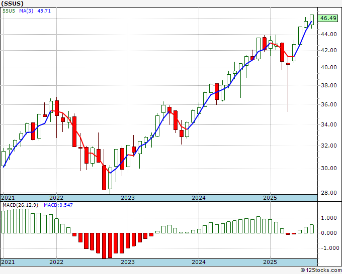Click the (SSUS) chart title
Viewport: 342px width, 274px height.
(x=13, y=4)
